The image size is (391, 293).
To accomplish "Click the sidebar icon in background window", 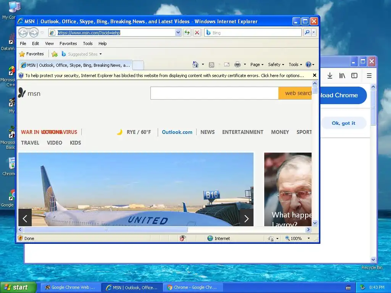I will click(354, 76).
